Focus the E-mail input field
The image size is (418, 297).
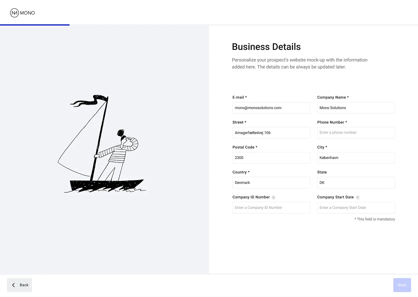(271, 108)
